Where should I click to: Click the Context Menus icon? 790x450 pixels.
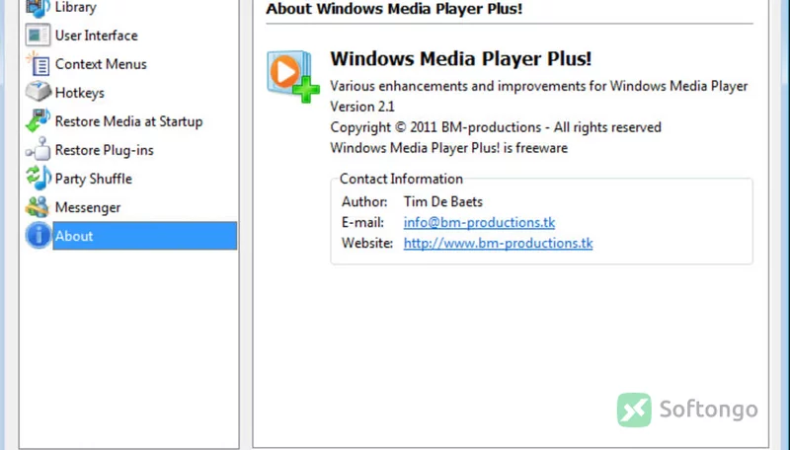tap(38, 64)
